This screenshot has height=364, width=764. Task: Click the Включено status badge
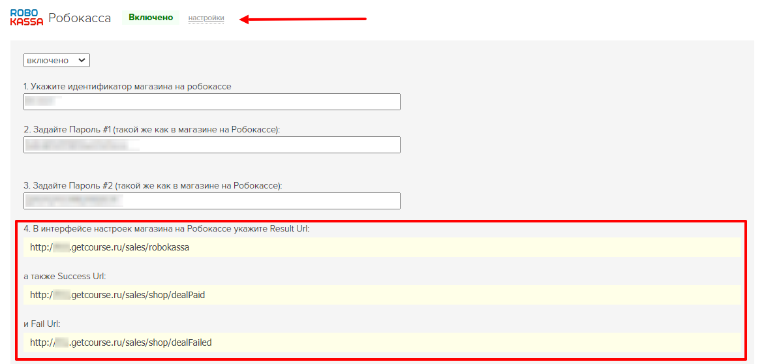pyautogui.click(x=151, y=18)
